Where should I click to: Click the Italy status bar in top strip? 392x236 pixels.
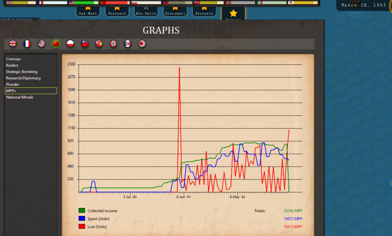click(272, 3)
